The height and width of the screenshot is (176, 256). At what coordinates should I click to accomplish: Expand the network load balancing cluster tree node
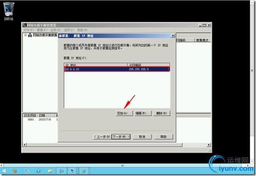(25, 35)
